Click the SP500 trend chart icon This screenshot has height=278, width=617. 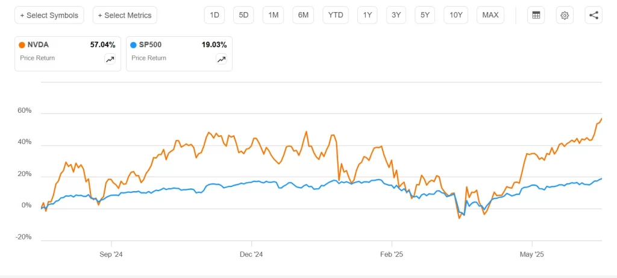click(221, 59)
